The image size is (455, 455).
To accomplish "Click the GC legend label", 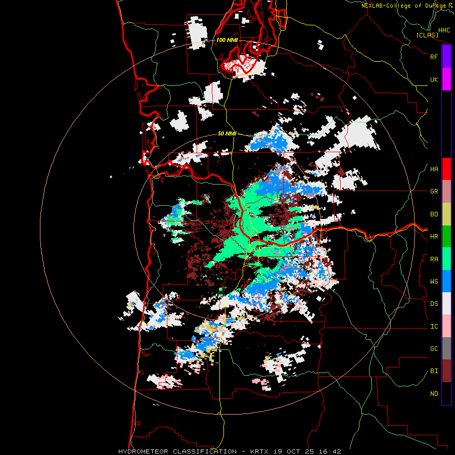I will (x=434, y=349).
